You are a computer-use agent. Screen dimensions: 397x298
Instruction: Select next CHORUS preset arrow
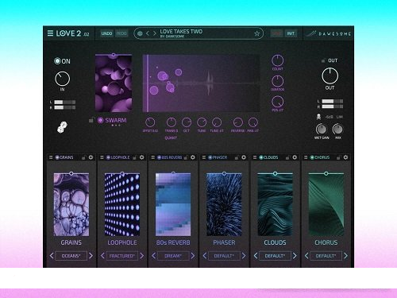345,256
